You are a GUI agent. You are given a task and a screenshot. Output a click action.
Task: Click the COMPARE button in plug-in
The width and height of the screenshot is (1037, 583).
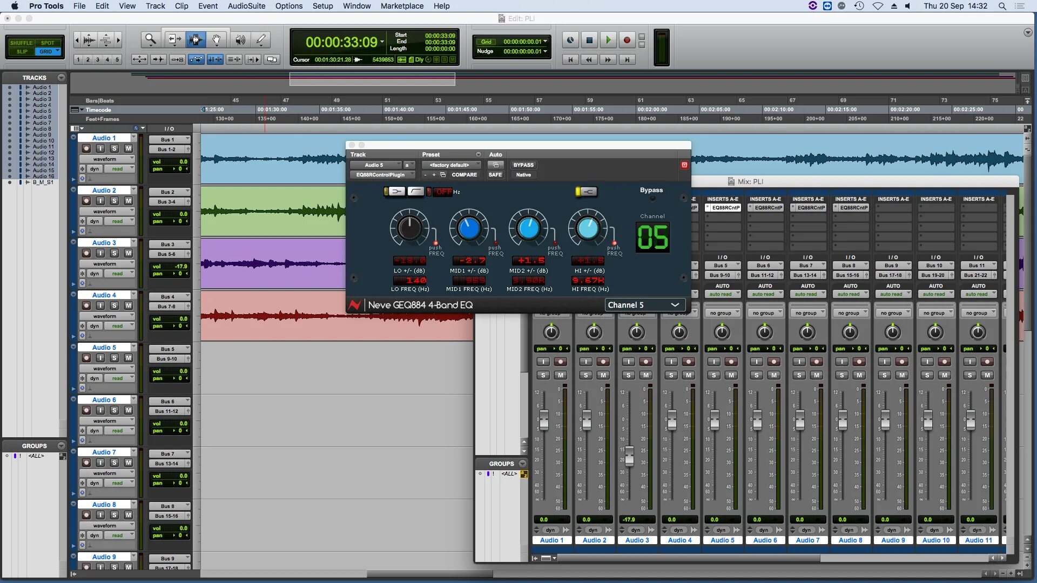point(464,174)
